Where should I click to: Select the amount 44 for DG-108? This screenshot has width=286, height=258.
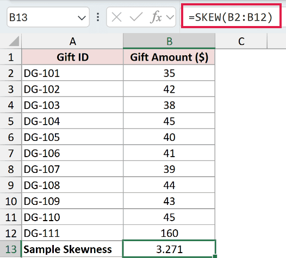tap(169, 185)
